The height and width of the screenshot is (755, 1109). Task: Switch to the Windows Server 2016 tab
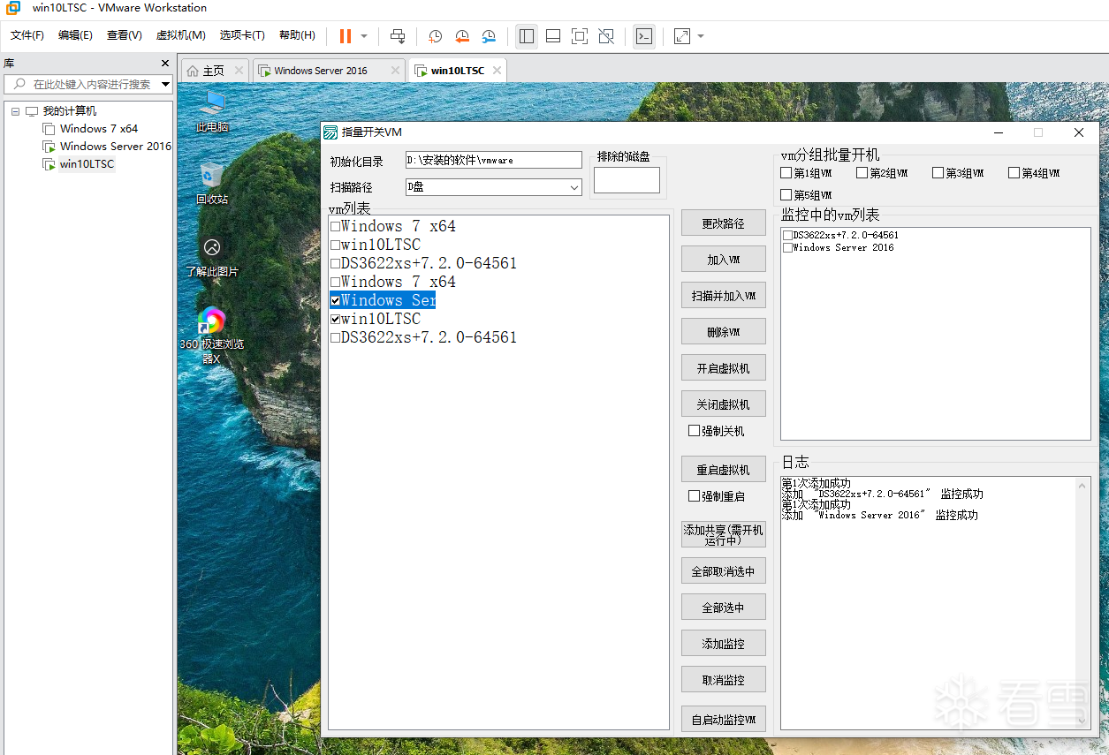[x=321, y=71]
